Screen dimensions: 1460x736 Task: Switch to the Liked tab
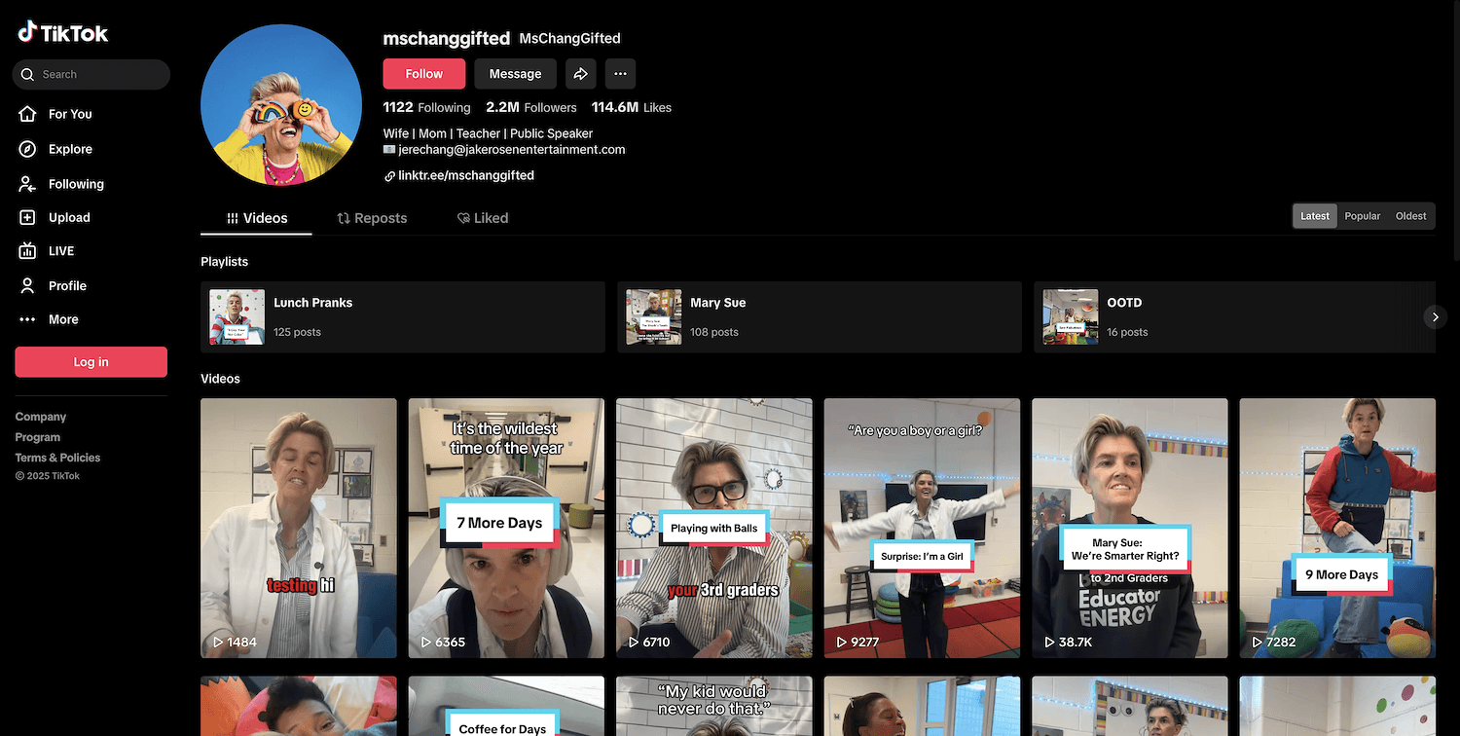483,218
